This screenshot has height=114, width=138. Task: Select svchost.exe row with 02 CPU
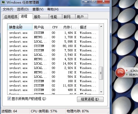53,85
